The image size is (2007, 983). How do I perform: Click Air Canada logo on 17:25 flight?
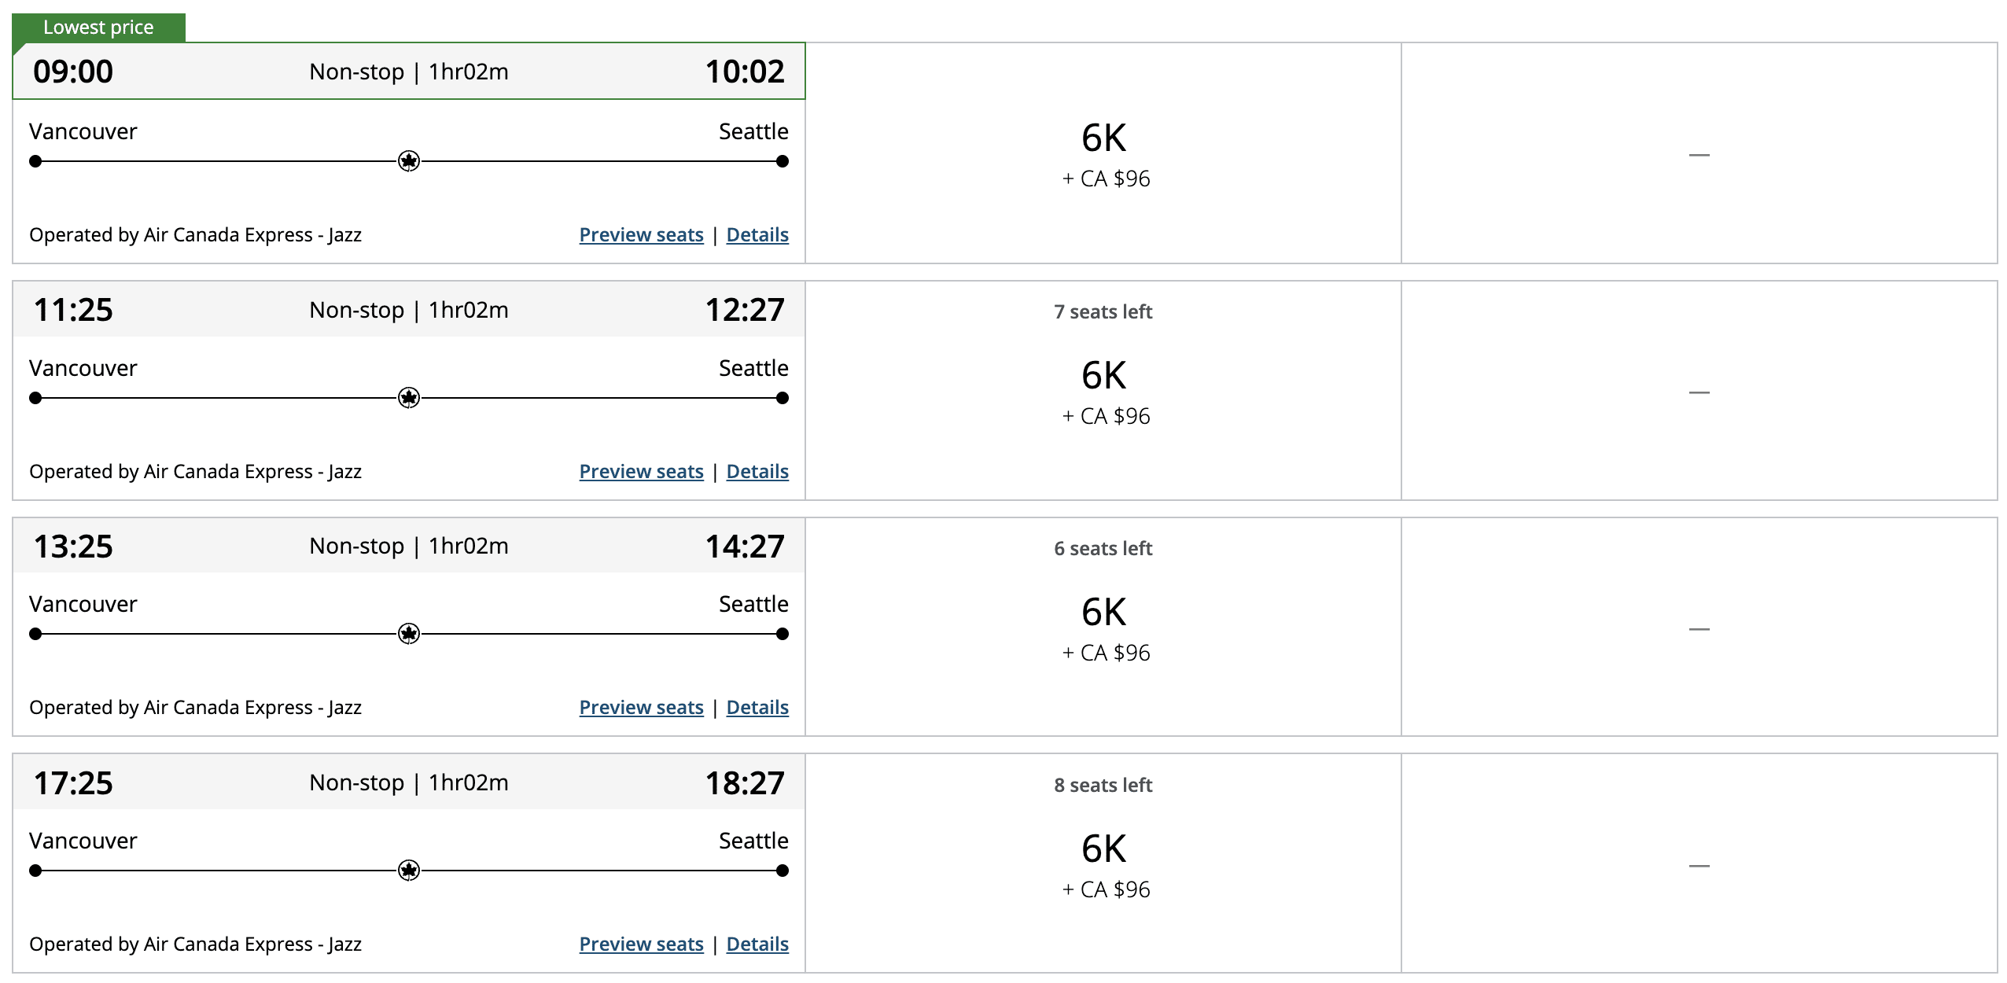tap(409, 871)
